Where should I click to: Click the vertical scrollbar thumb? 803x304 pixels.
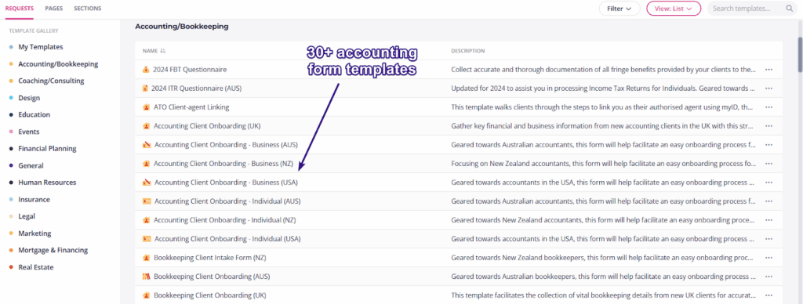click(800, 55)
